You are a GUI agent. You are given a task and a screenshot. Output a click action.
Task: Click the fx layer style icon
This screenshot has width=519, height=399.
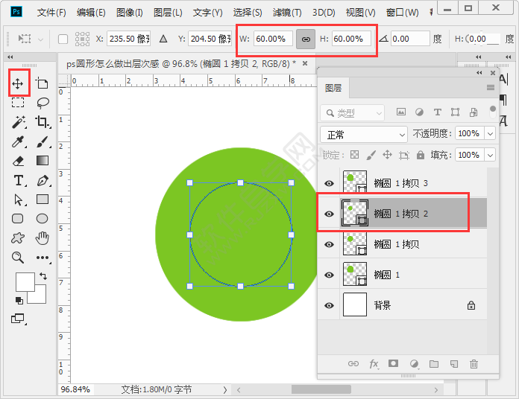(x=374, y=364)
